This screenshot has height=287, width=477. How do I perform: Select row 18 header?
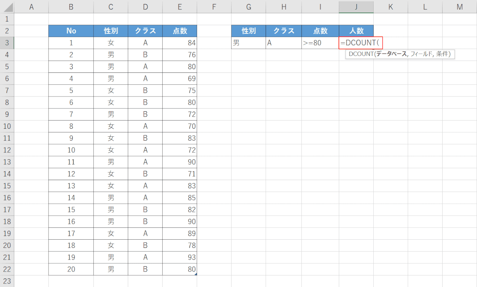coord(7,221)
